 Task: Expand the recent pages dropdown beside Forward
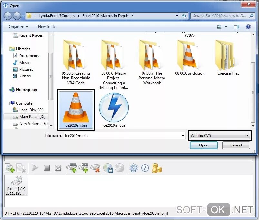tap(23, 16)
